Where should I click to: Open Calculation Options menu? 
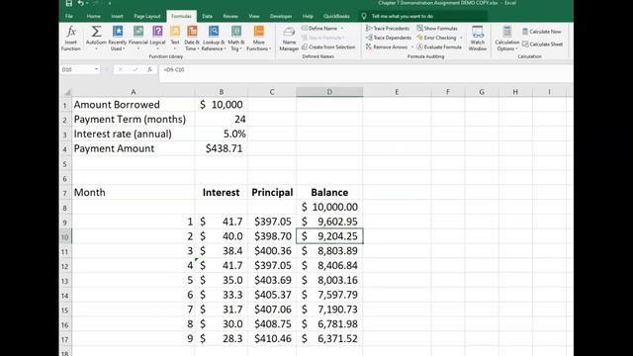(x=507, y=39)
